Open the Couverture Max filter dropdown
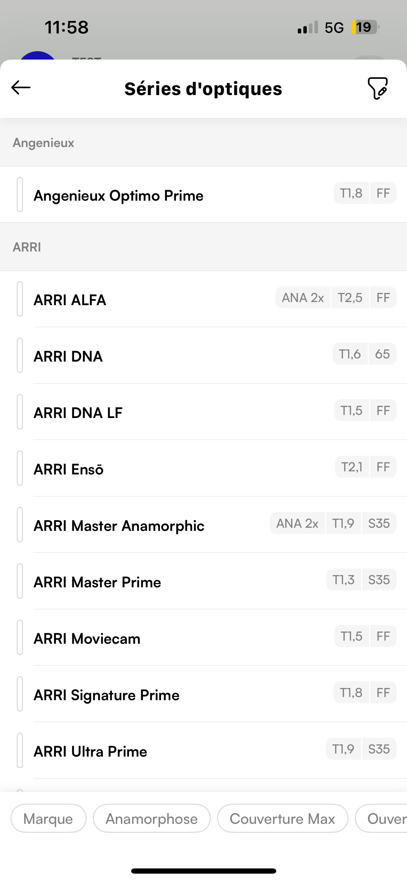 (x=282, y=819)
